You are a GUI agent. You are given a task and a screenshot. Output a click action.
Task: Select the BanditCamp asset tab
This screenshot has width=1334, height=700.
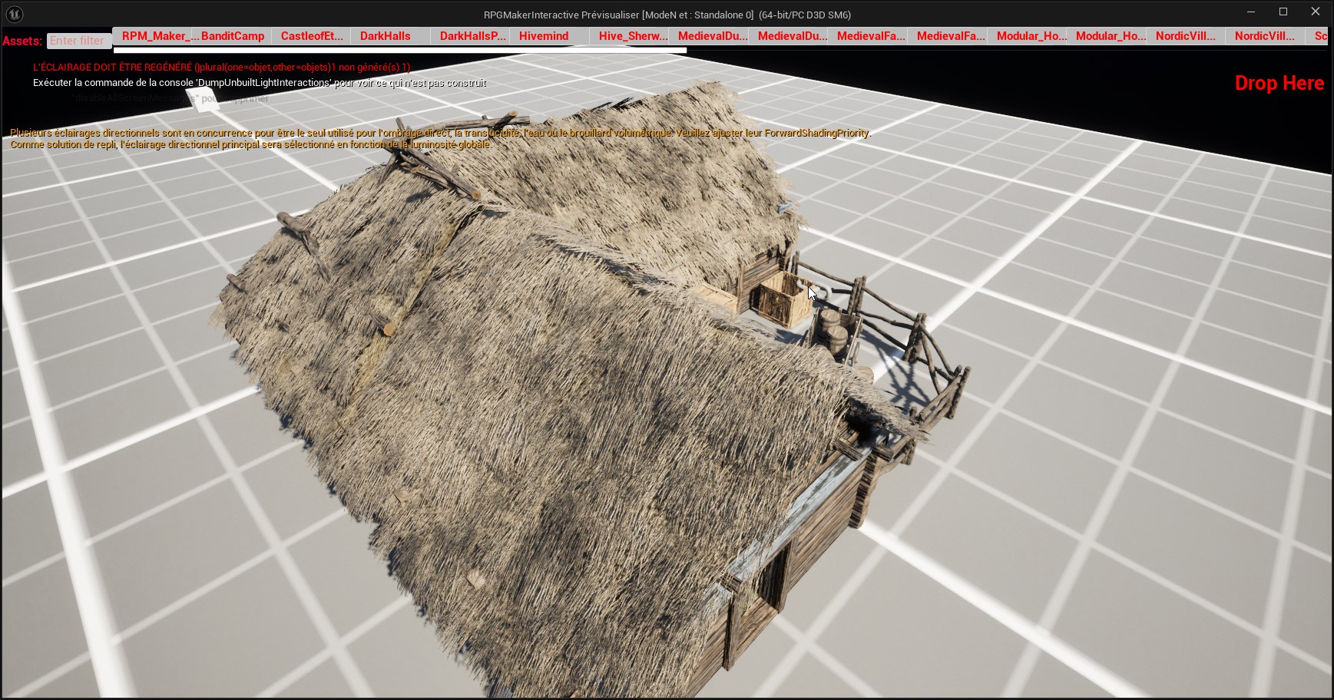coord(232,36)
